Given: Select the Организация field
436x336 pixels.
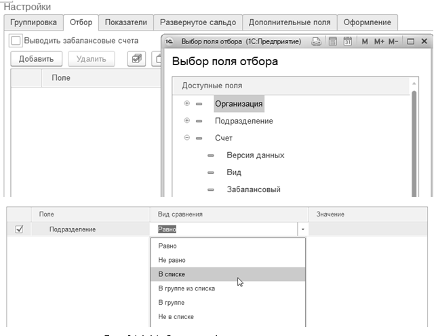Looking at the screenshot, I should tap(239, 104).
